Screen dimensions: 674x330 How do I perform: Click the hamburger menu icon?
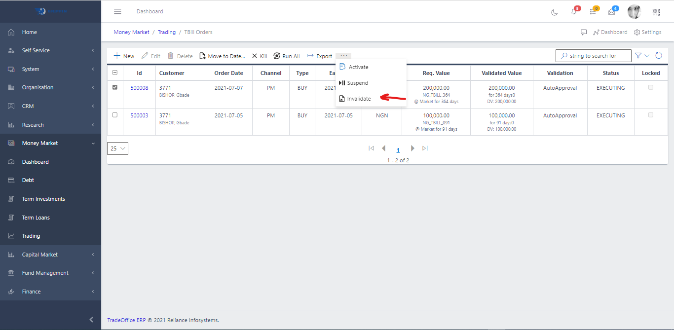117,11
